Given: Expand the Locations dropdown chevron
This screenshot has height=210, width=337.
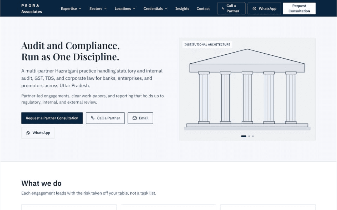Looking at the screenshot, I should [134, 9].
